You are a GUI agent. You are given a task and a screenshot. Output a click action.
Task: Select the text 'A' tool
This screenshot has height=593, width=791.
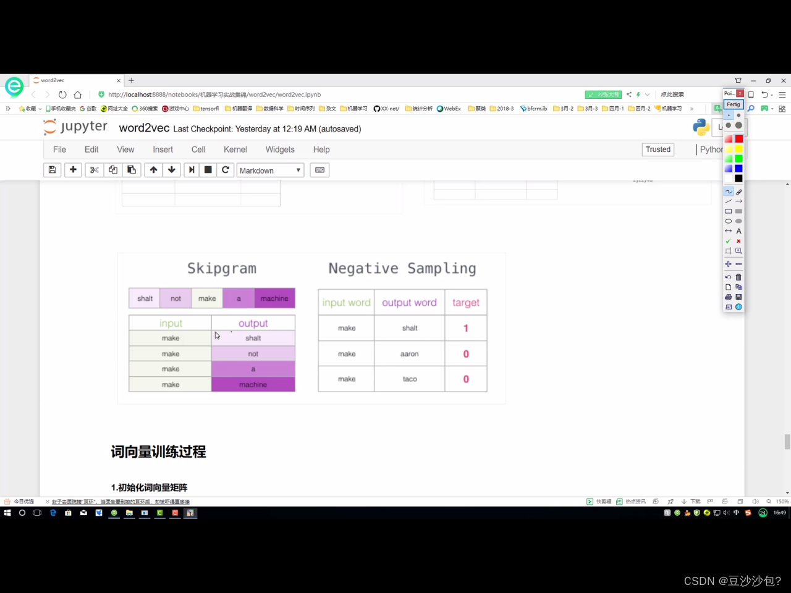pyautogui.click(x=738, y=231)
